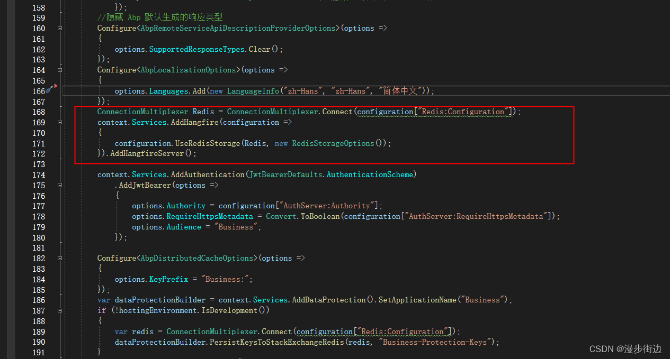Set a breakpoint in the margin of line 171

point(12,143)
